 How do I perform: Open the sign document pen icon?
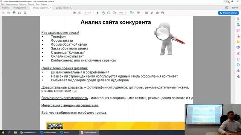click(x=157, y=13)
